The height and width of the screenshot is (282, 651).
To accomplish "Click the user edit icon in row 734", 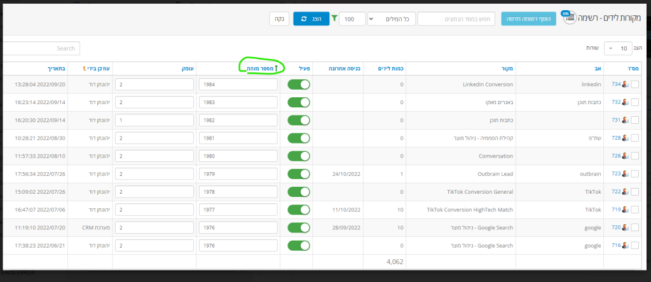I will click(625, 84).
